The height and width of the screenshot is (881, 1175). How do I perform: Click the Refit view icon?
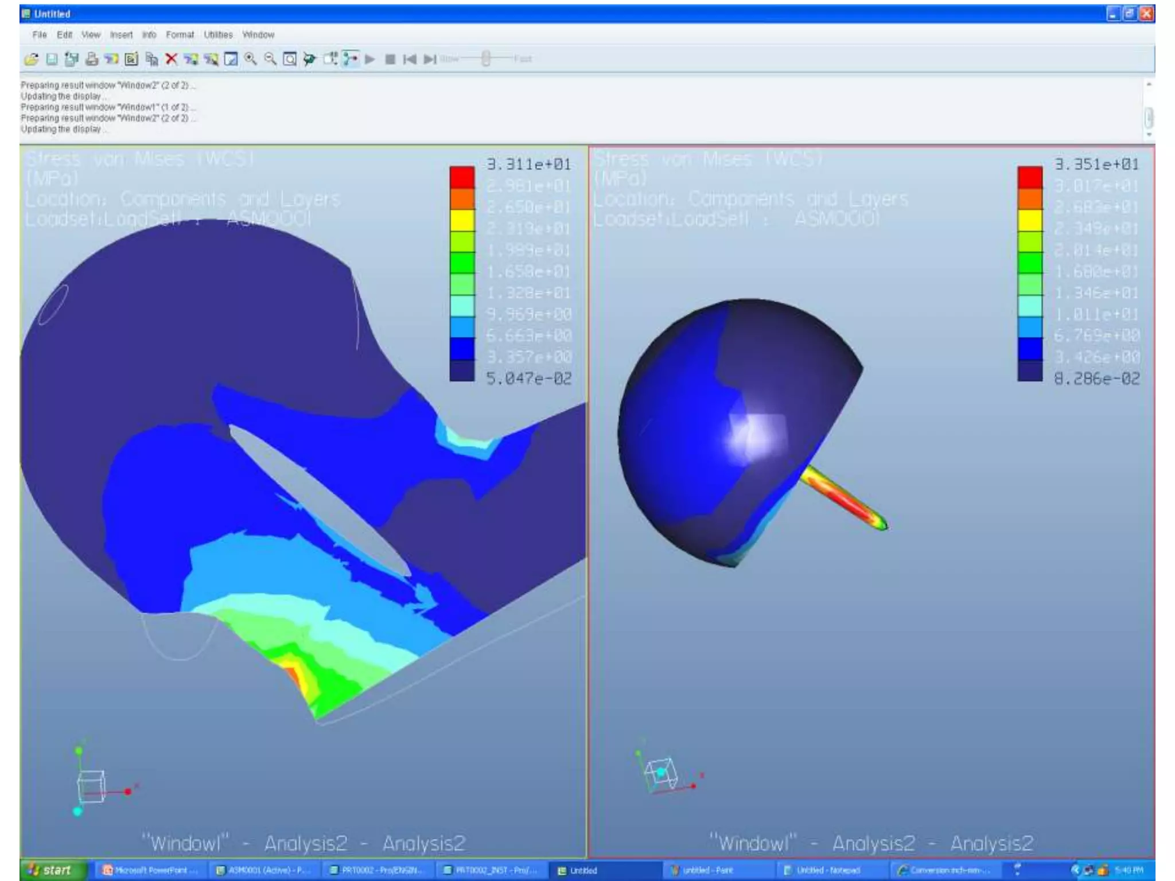pyautogui.click(x=290, y=59)
